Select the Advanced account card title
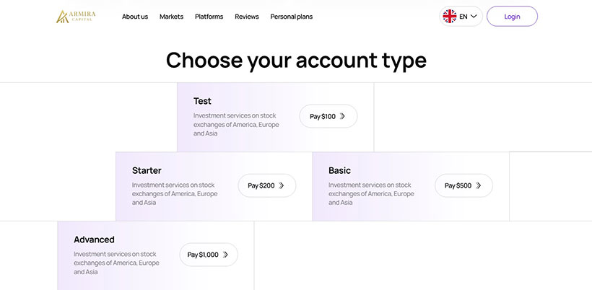This screenshot has height=290, width=592. click(x=94, y=240)
